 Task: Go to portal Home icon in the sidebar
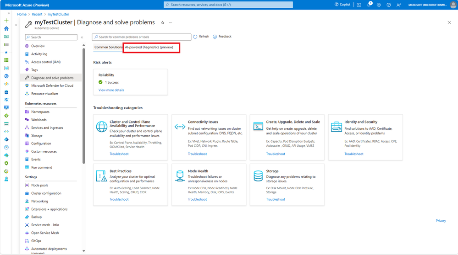[6, 28]
